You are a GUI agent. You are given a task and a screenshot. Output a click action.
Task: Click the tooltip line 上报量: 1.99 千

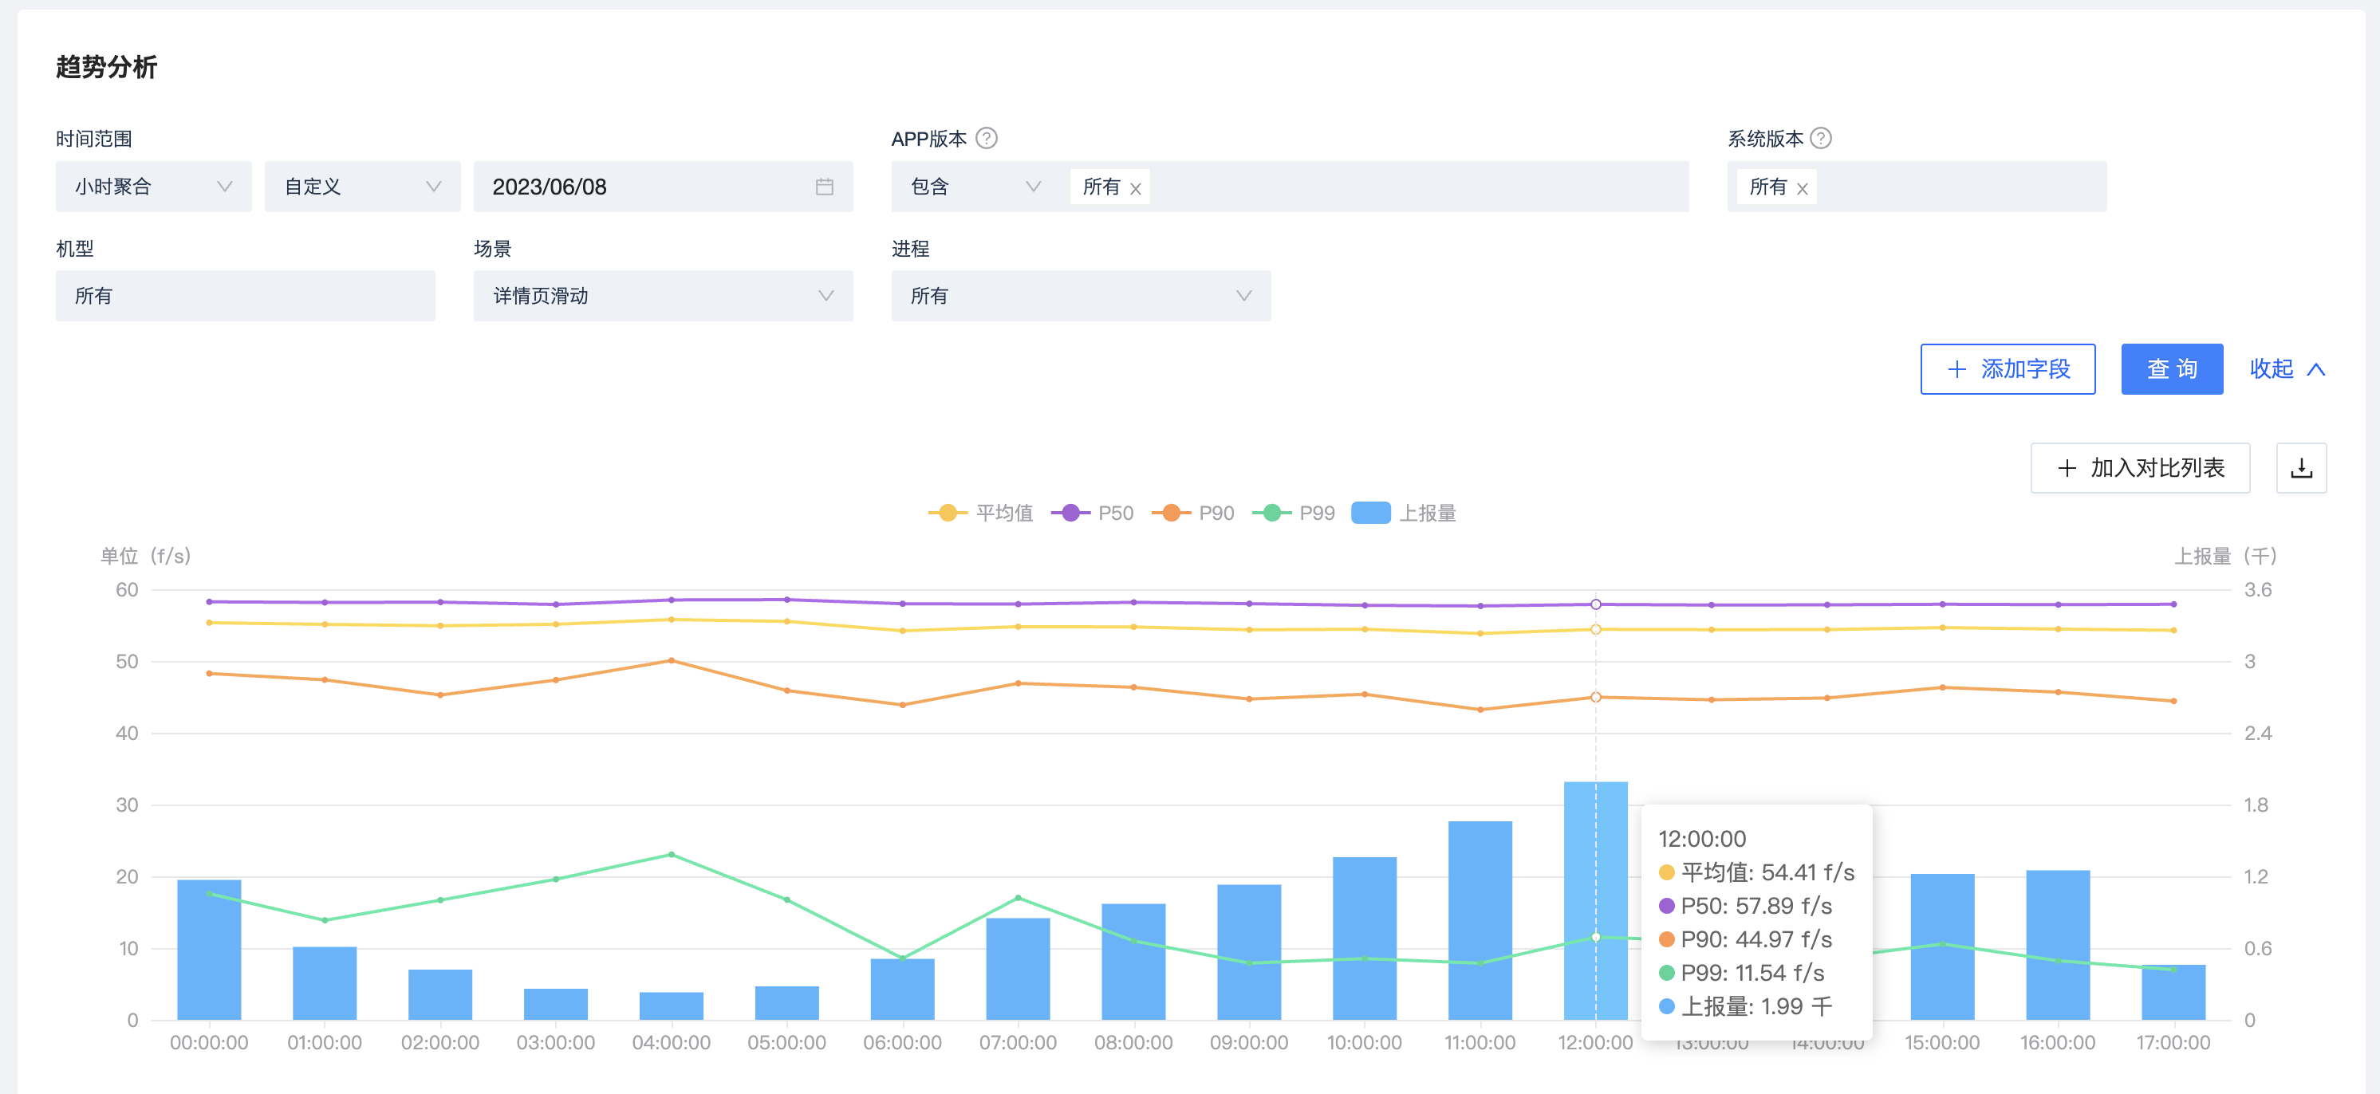(1745, 1005)
